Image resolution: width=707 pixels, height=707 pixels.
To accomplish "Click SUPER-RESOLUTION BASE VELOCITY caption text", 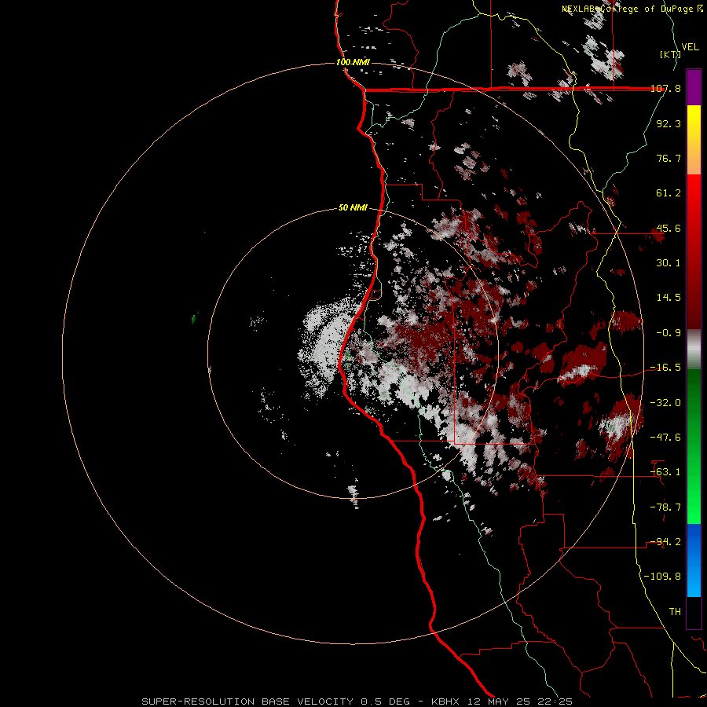I will [x=248, y=702].
